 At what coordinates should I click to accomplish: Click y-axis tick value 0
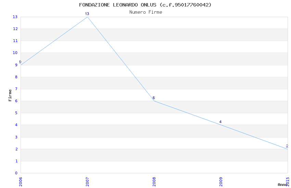point(16,173)
